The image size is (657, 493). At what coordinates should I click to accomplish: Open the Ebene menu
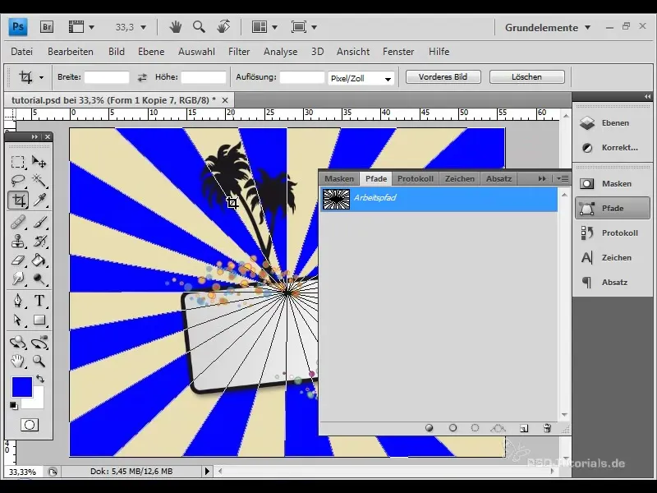click(151, 52)
